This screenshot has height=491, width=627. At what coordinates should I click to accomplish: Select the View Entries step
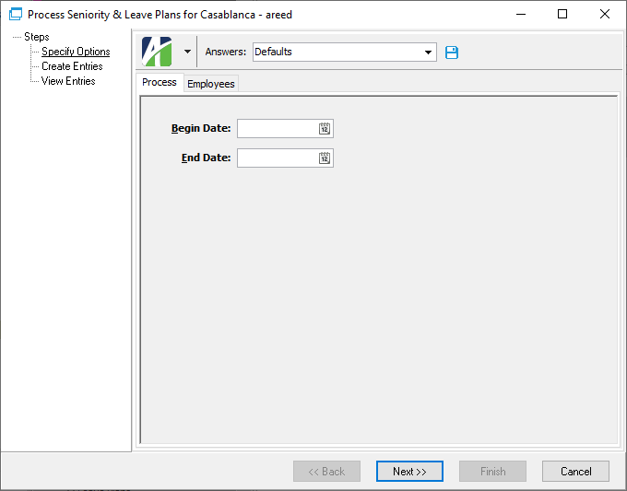(x=68, y=81)
